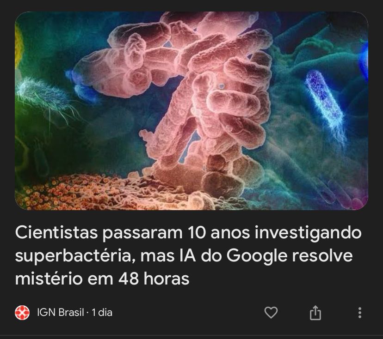
Task: Like the article with the heart icon
Action: tap(271, 312)
